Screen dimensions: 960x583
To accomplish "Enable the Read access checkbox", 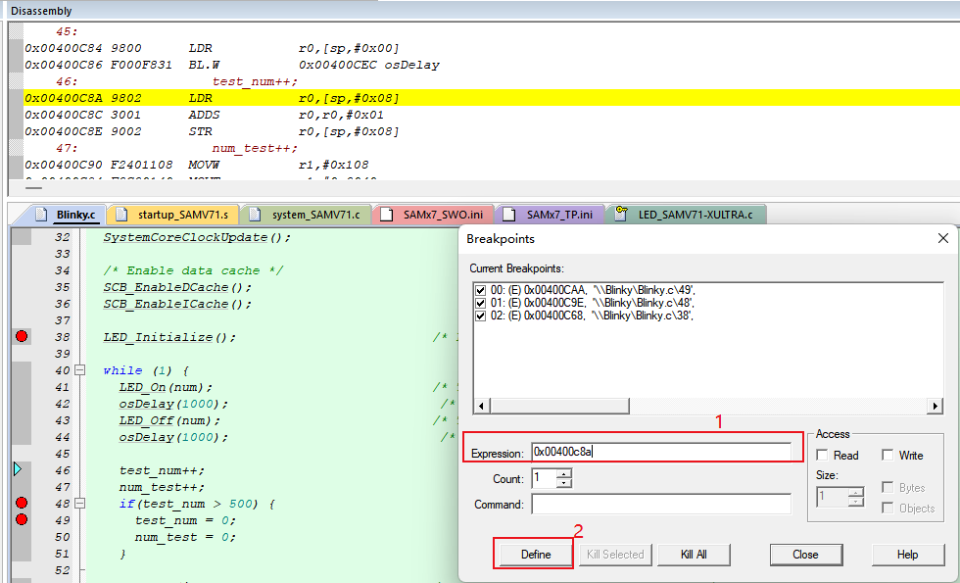I will (x=823, y=456).
